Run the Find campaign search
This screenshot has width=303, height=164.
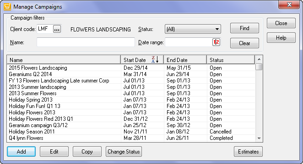pyautogui.click(x=244, y=28)
